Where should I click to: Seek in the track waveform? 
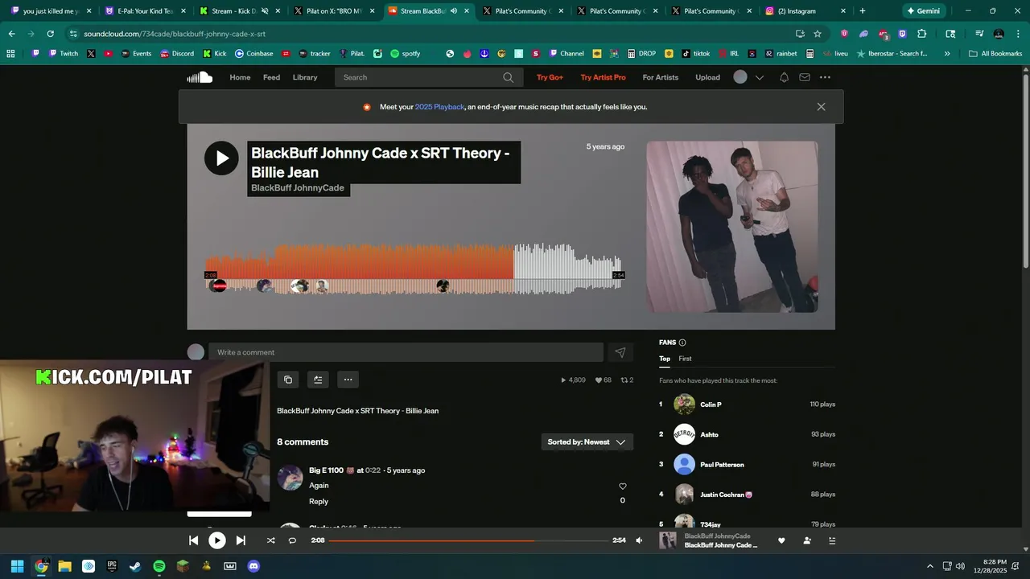[414, 269]
